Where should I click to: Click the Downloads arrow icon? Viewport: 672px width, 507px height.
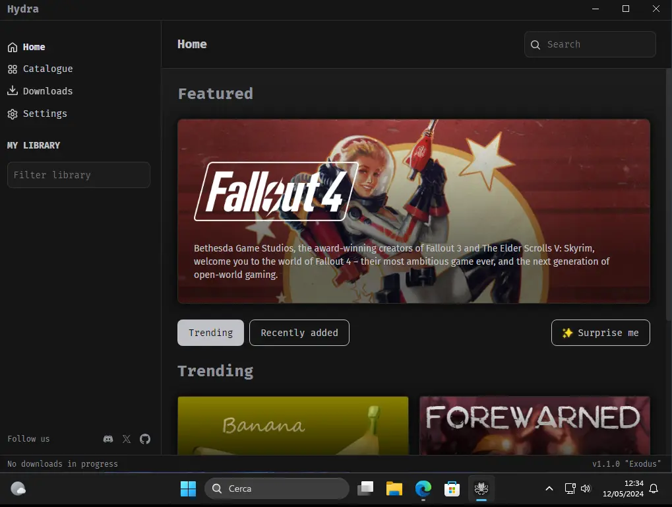tap(13, 90)
